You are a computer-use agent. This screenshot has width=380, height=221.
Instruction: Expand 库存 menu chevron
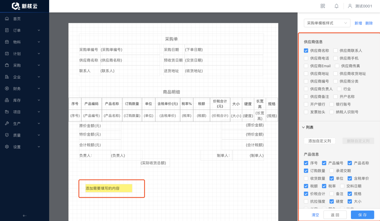[x=39, y=100]
